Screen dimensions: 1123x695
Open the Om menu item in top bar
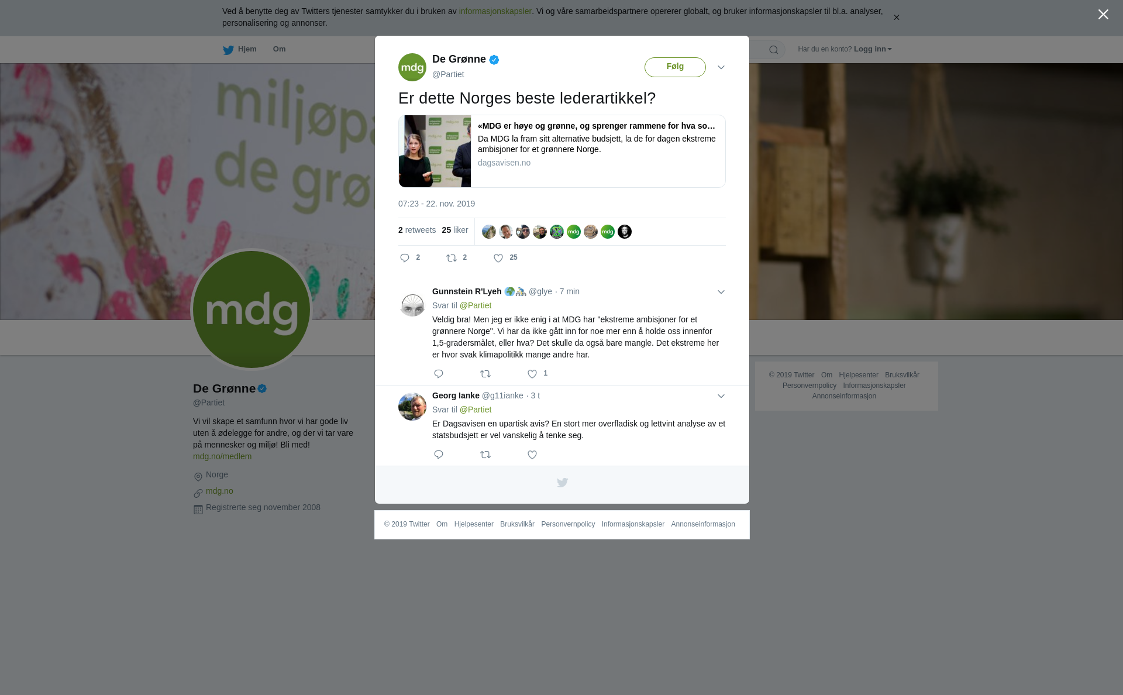[280, 49]
